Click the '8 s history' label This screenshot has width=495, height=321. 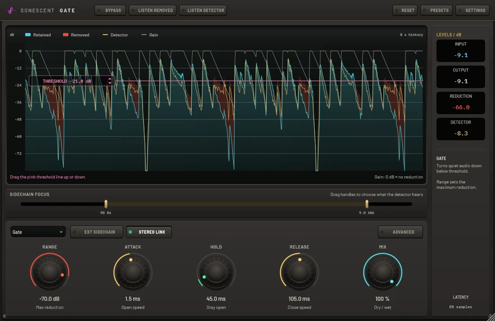tap(411, 35)
